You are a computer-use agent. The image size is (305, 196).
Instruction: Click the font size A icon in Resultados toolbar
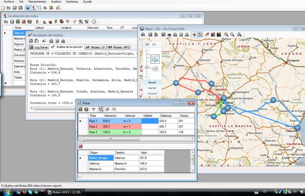coord(44,41)
